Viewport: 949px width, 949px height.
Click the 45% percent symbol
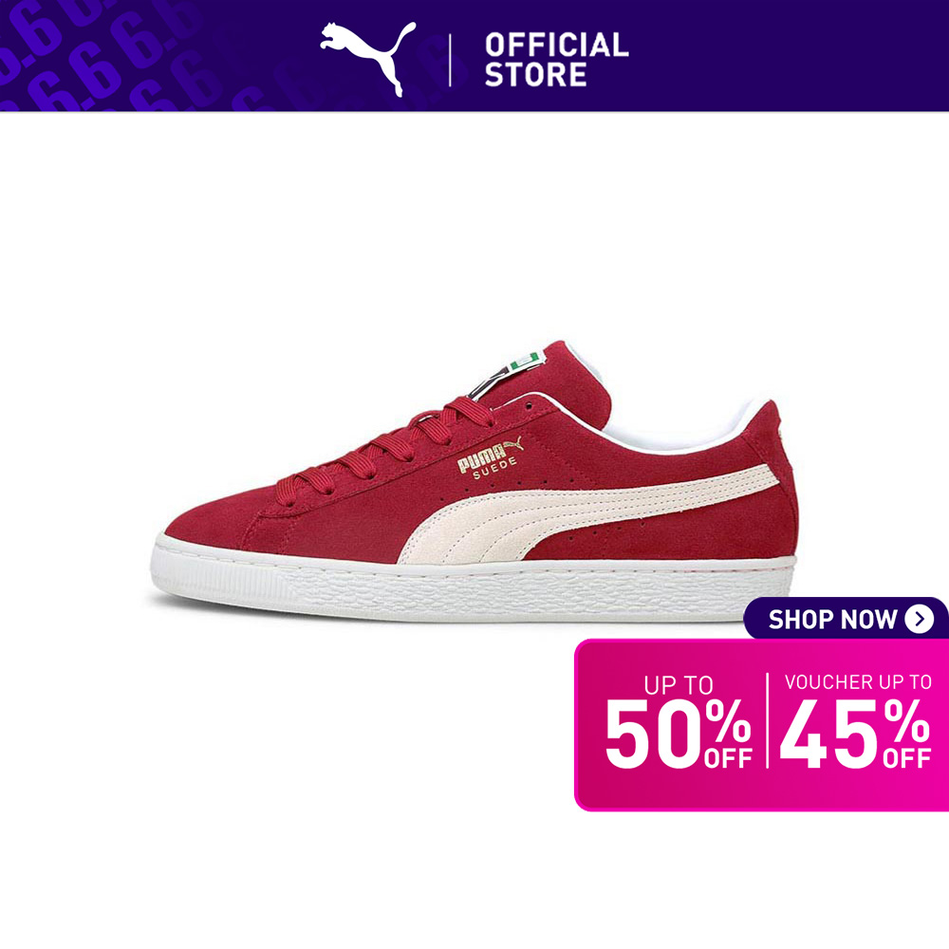[x=906, y=720]
